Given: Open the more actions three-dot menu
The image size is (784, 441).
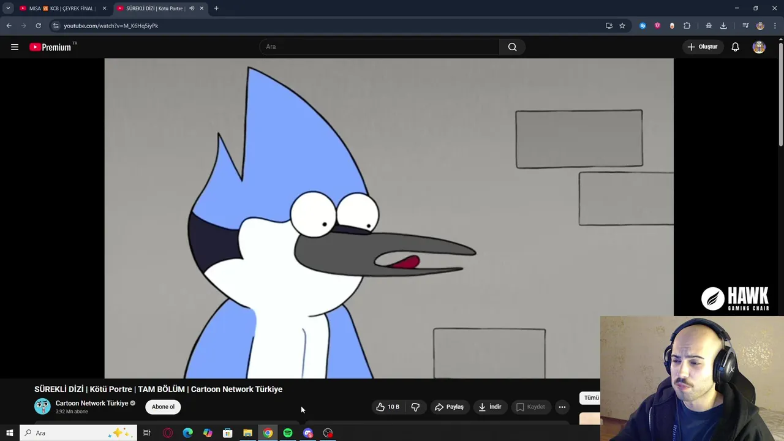Looking at the screenshot, I should (x=562, y=407).
